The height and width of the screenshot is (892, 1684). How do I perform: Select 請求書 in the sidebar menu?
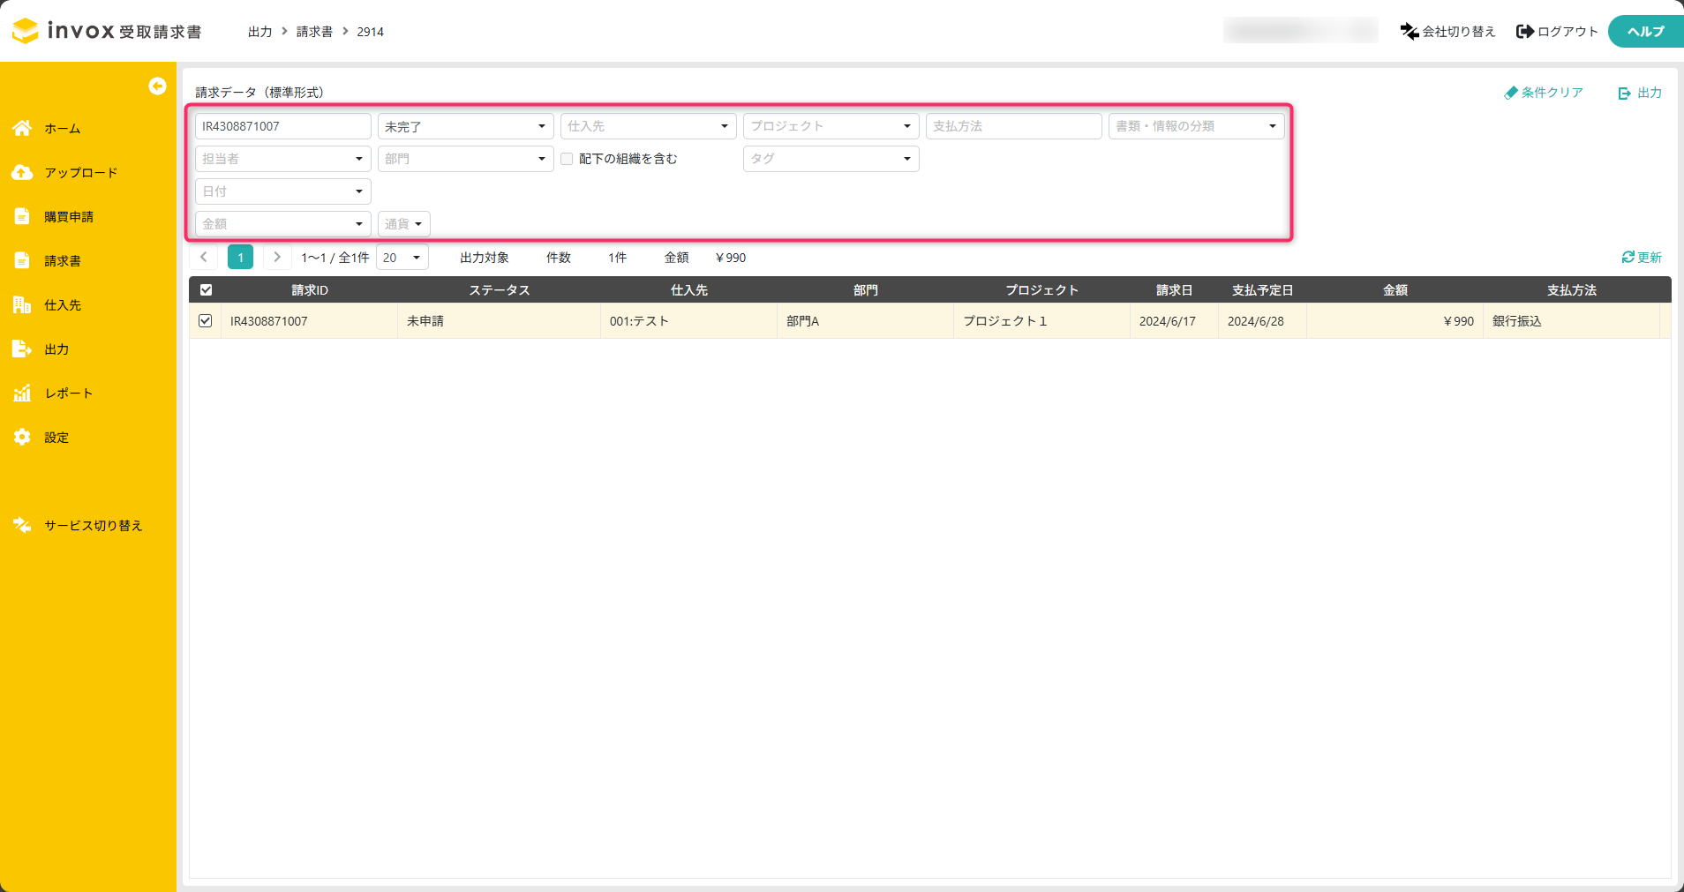(x=63, y=261)
